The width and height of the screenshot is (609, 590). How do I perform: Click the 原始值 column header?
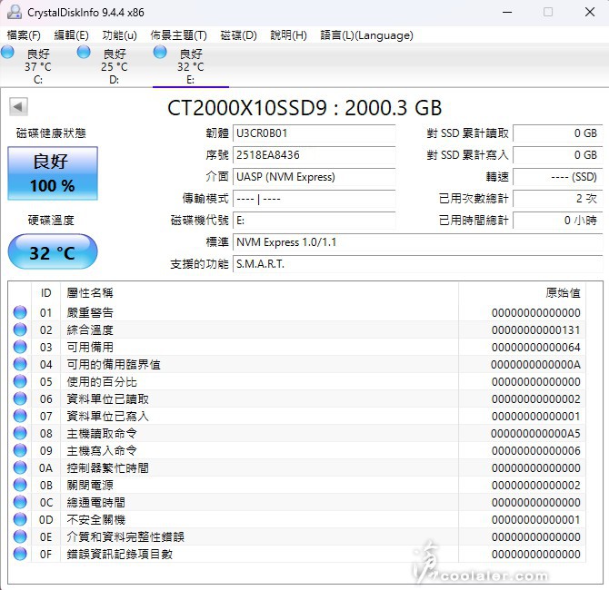pyautogui.click(x=562, y=293)
